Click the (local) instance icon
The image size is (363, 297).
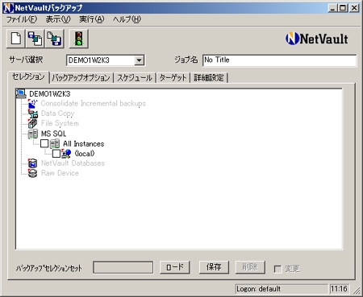pyautogui.click(x=66, y=154)
